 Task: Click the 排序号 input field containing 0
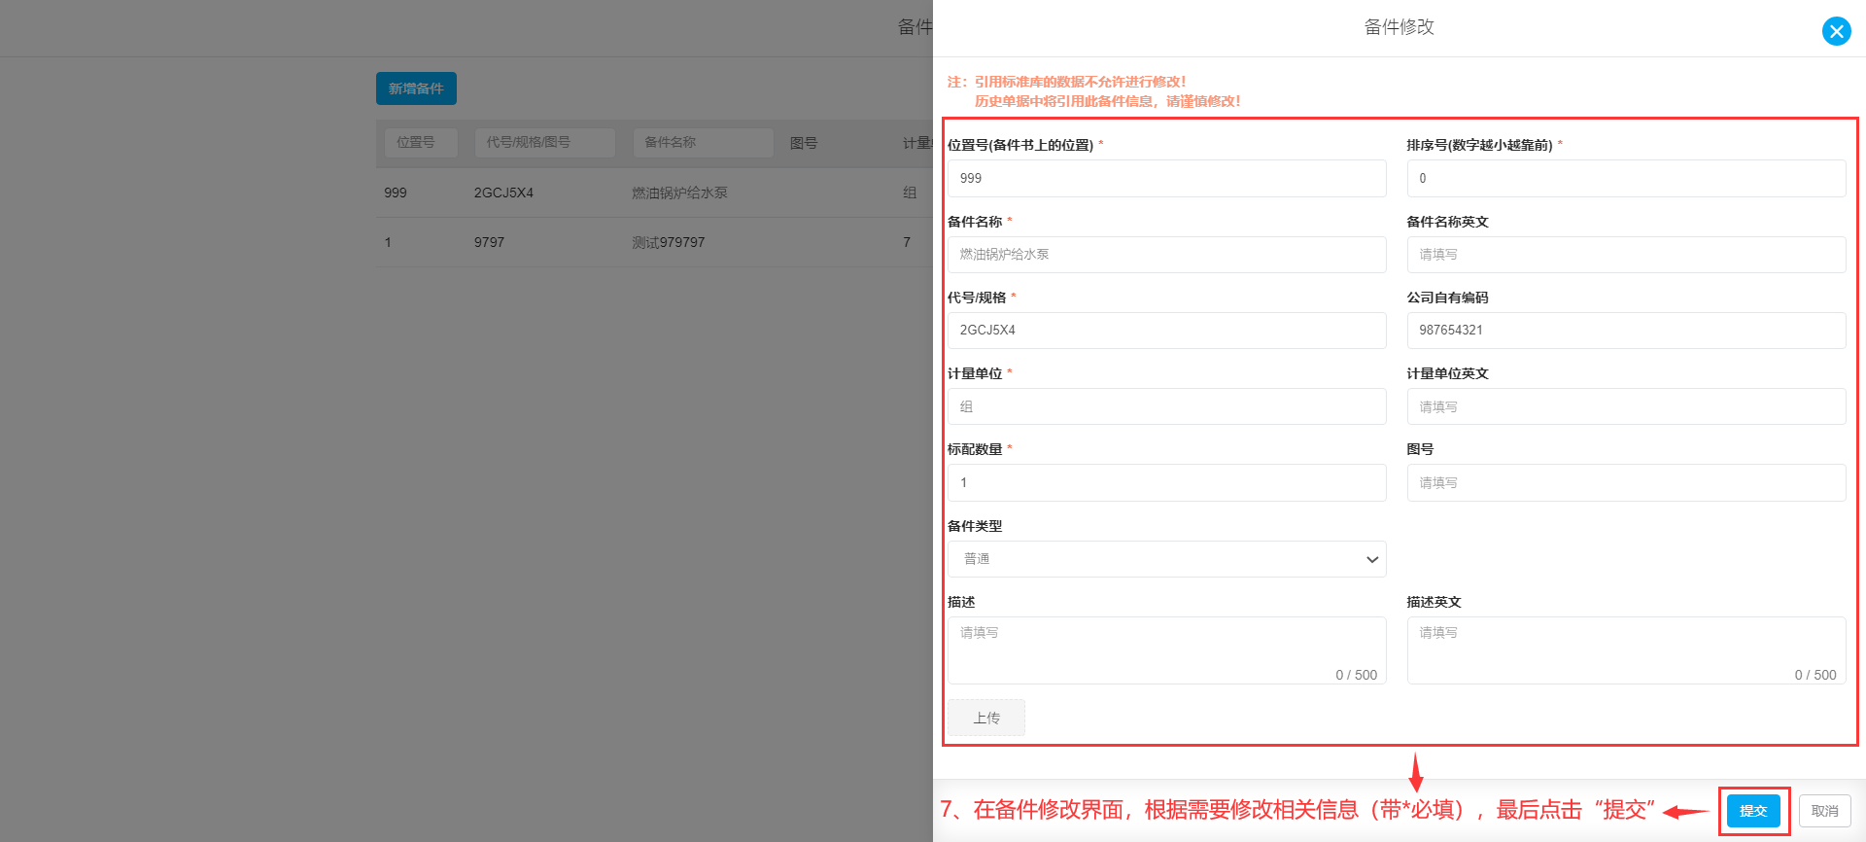pyautogui.click(x=1626, y=178)
